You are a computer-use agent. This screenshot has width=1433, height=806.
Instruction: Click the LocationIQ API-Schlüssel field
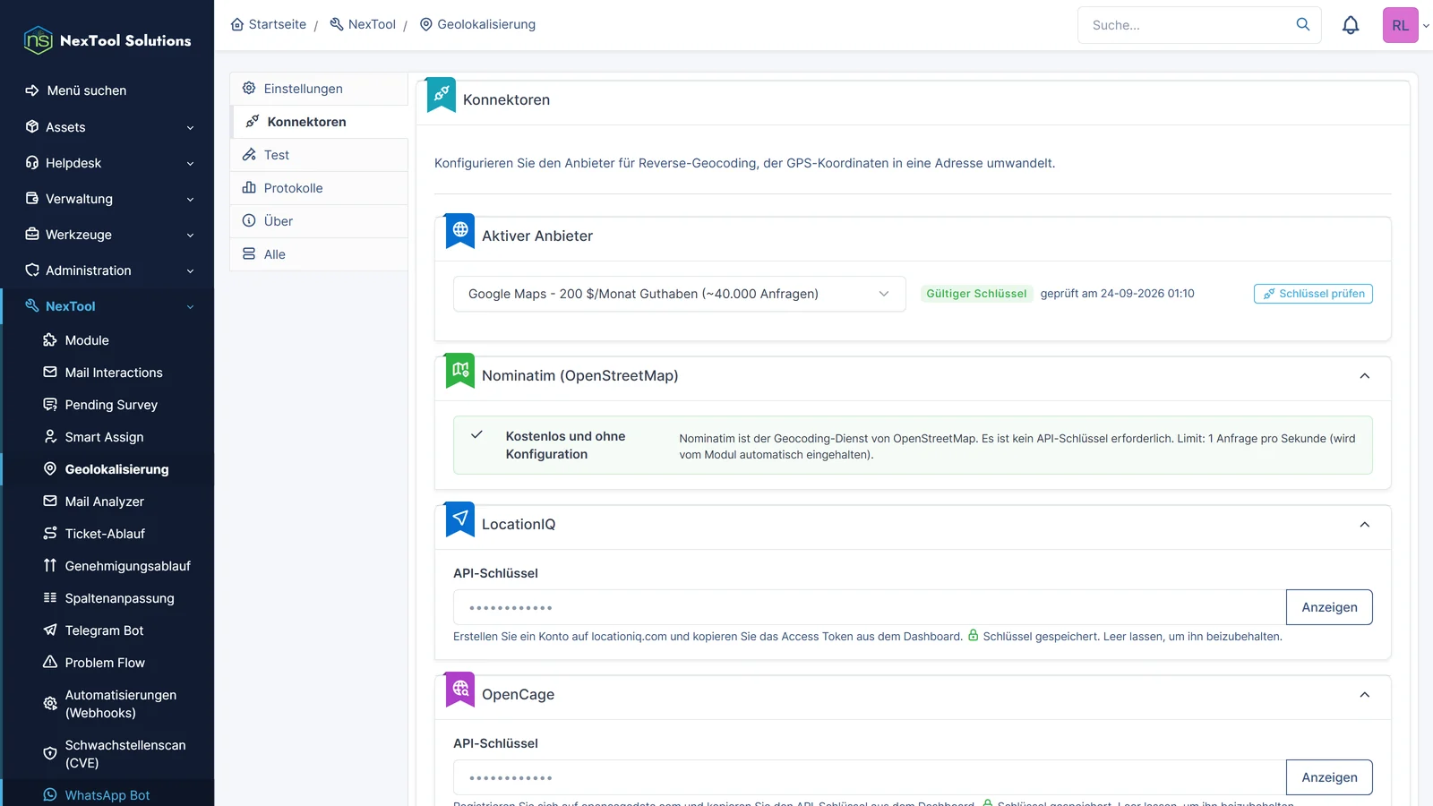tap(870, 607)
